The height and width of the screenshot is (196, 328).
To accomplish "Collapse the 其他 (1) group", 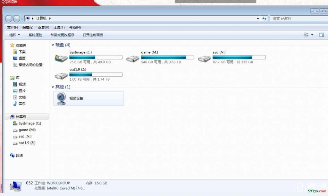I will coord(53,87).
